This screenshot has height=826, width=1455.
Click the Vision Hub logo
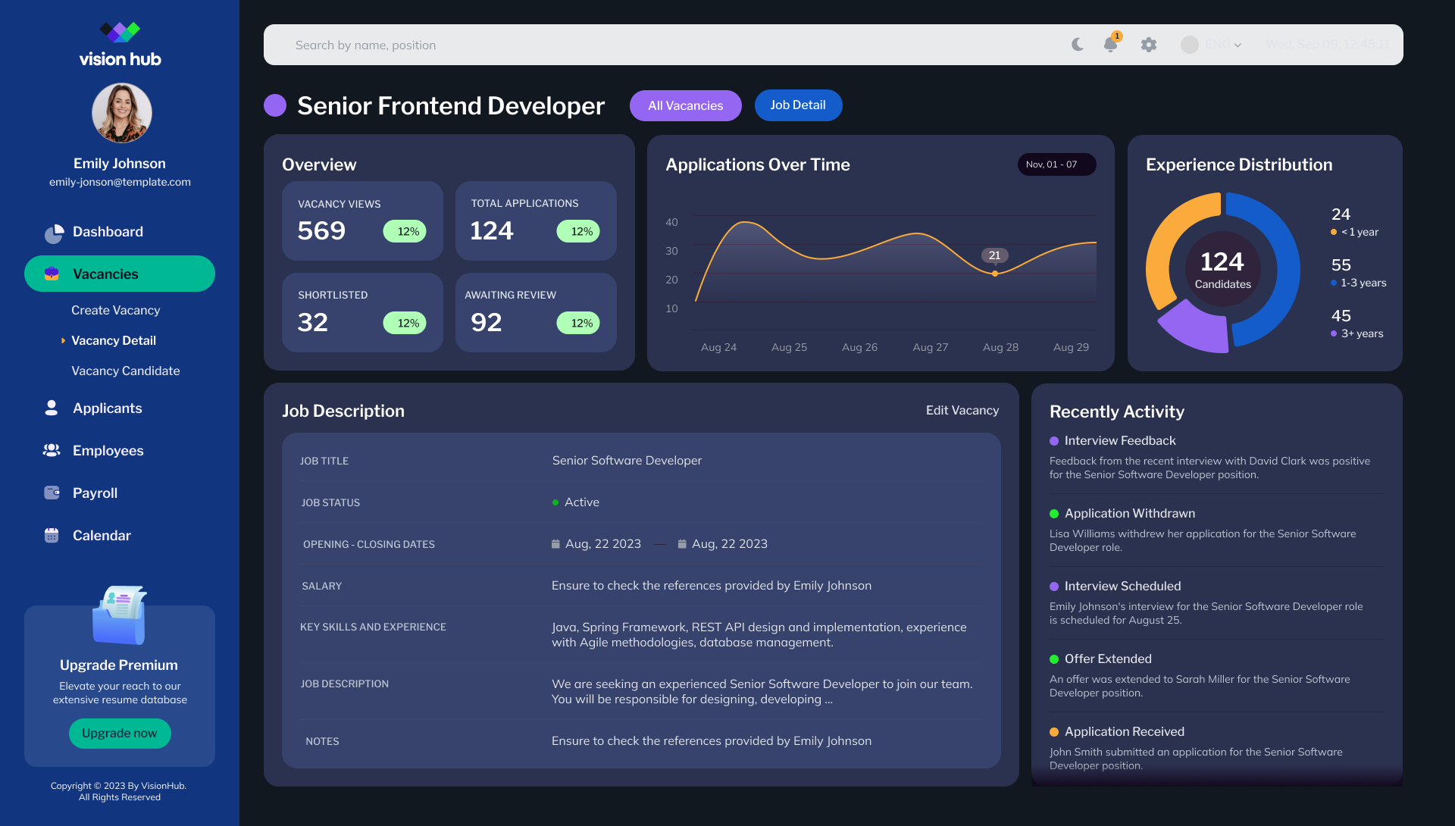120,45
